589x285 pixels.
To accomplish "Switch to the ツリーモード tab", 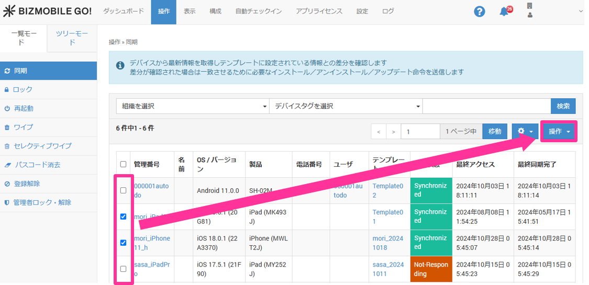I will click(72, 38).
